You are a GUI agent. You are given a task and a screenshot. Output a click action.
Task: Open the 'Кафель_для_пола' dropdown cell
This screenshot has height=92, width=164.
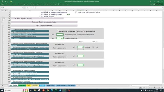tap(30, 54)
